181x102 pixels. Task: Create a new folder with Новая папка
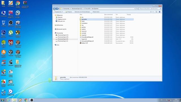[x=96, y=12]
